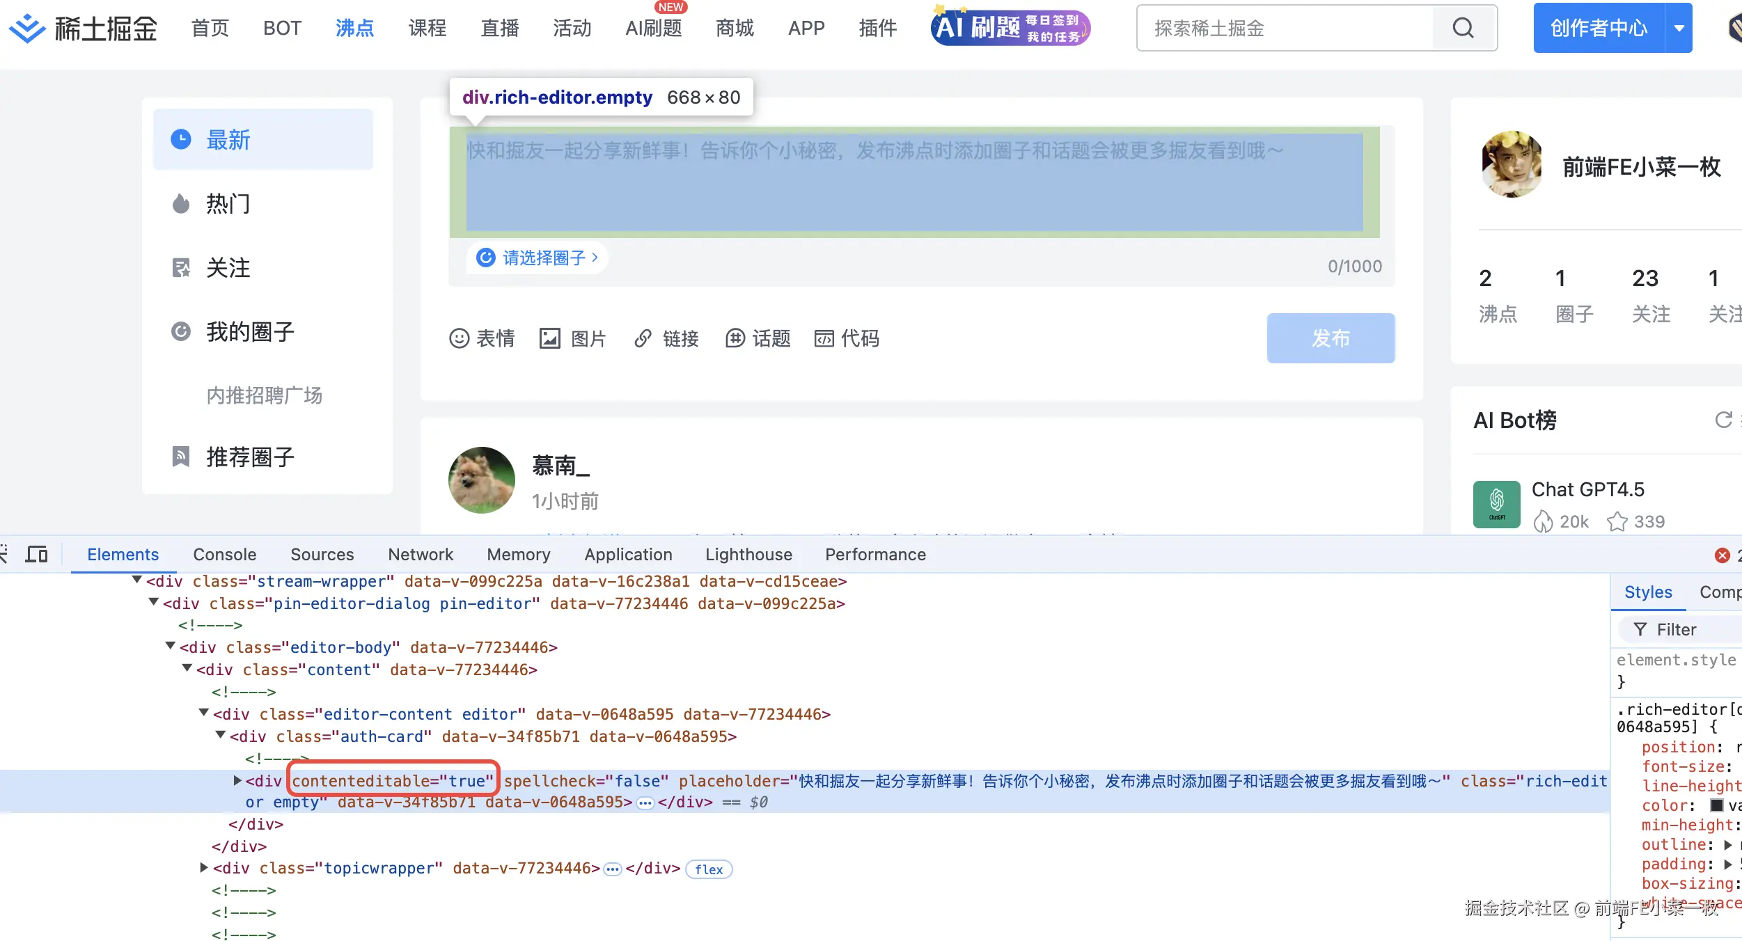1742x941 pixels.
Task: Open the Network tab in DevTools
Action: (420, 555)
